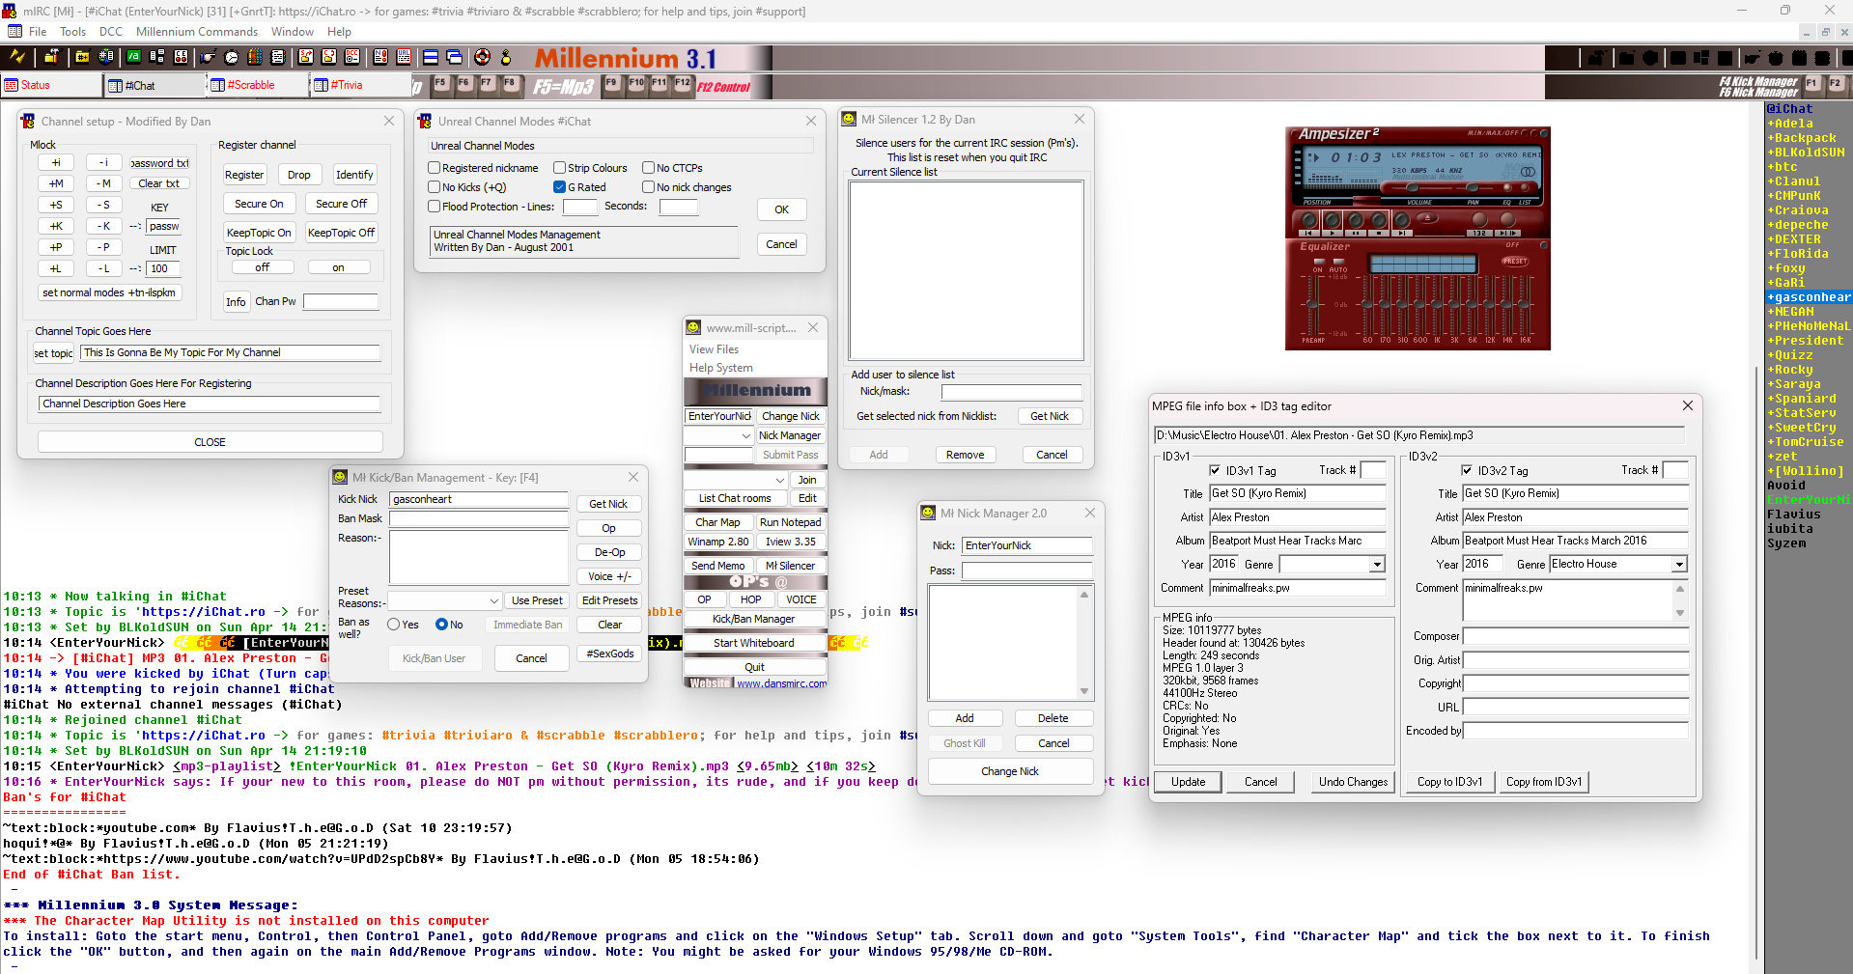Image resolution: width=1853 pixels, height=974 pixels.
Task: Click the Cascade windows toolbar icon
Action: tap(454, 57)
